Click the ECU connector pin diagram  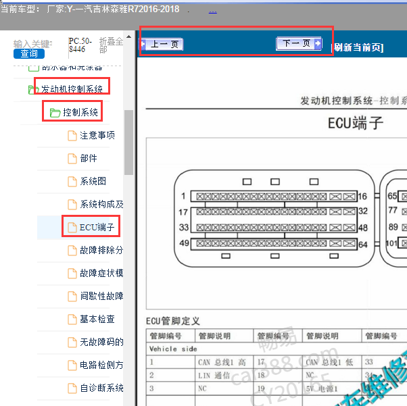point(277,224)
